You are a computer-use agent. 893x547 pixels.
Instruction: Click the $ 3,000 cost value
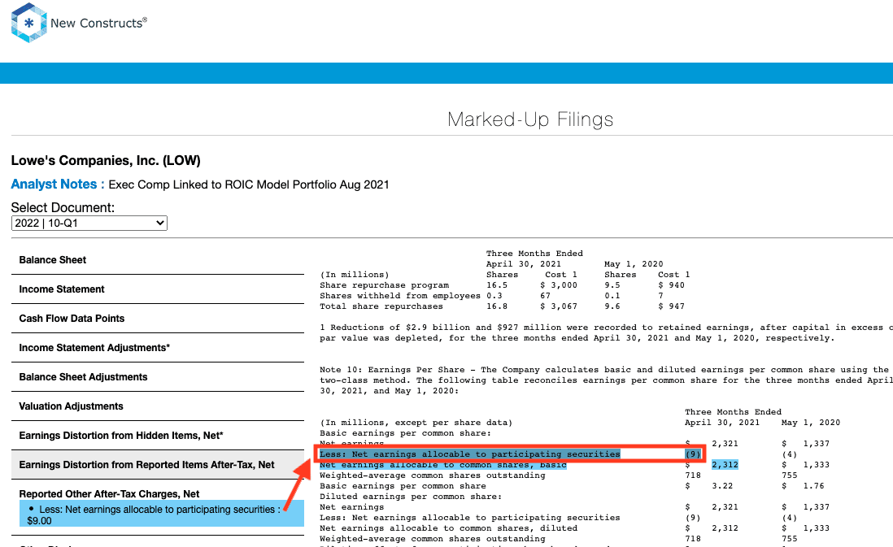(x=559, y=285)
